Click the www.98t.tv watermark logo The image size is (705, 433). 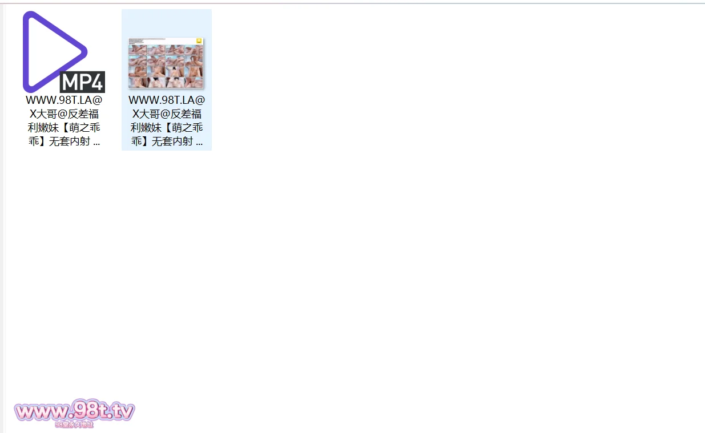pyautogui.click(x=74, y=410)
